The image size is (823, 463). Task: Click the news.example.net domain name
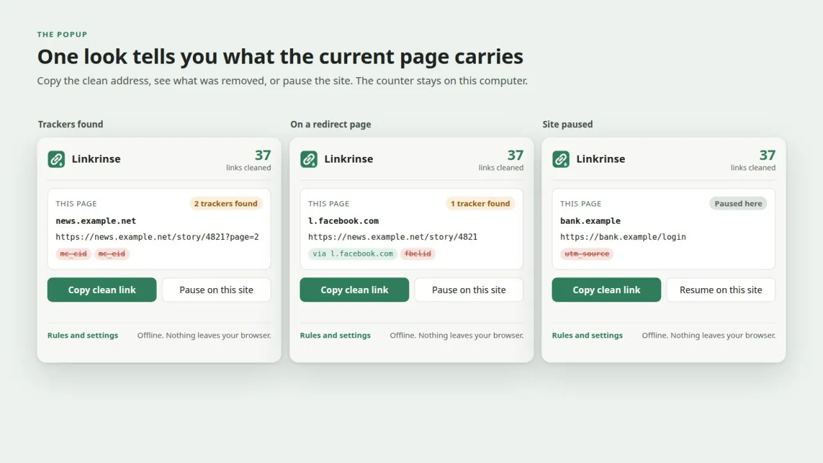pyautogui.click(x=96, y=221)
